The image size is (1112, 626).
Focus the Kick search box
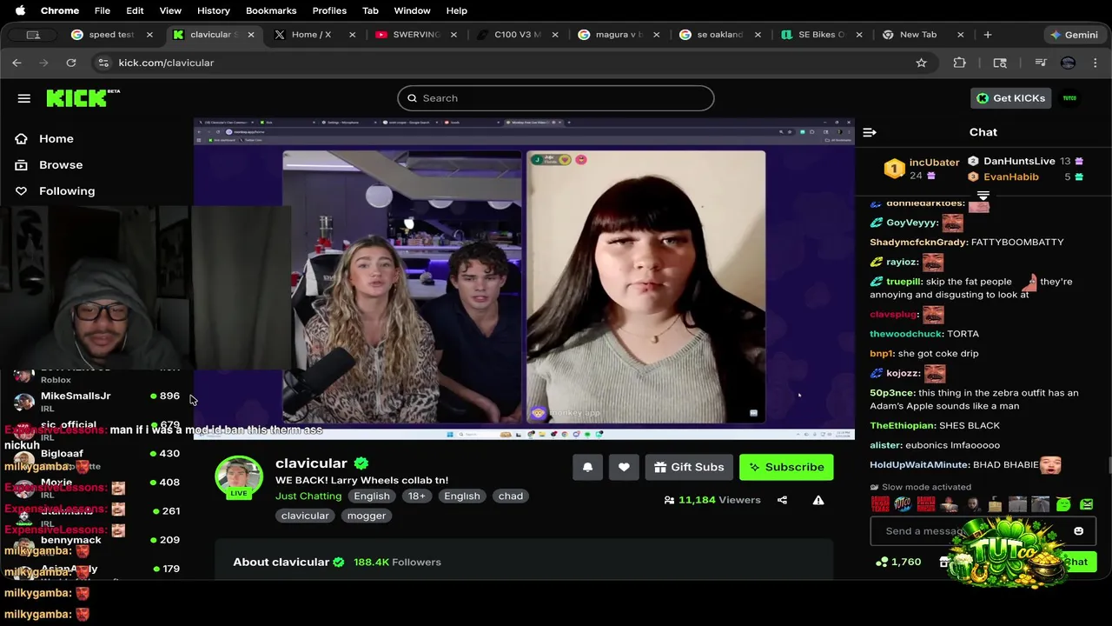(x=556, y=98)
